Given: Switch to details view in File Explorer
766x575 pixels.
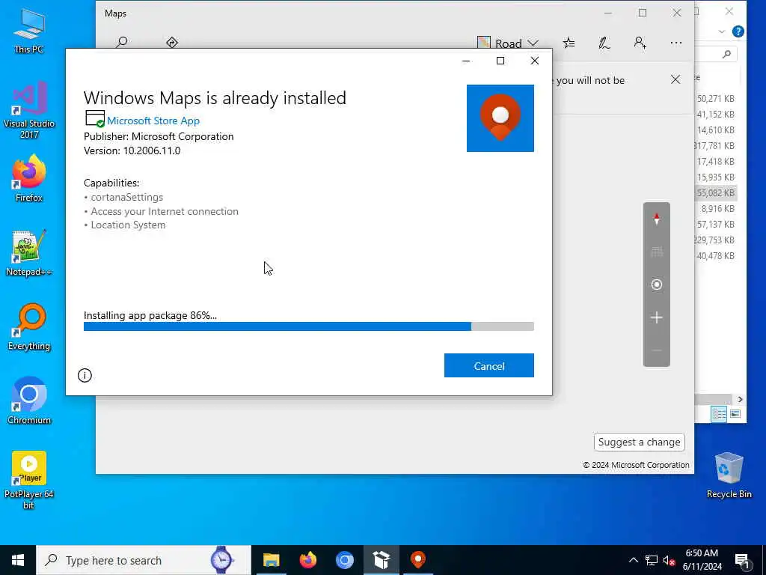Looking at the screenshot, I should point(720,414).
